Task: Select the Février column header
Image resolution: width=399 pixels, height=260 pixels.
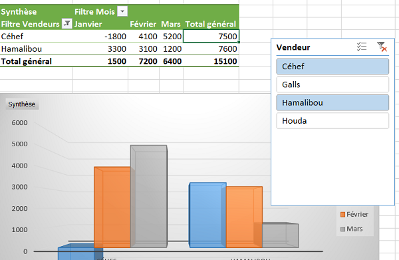Action: (144, 24)
